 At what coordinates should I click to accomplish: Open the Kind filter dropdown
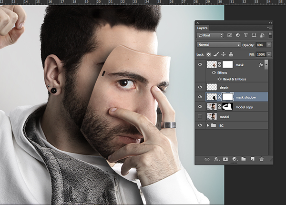(x=210, y=35)
